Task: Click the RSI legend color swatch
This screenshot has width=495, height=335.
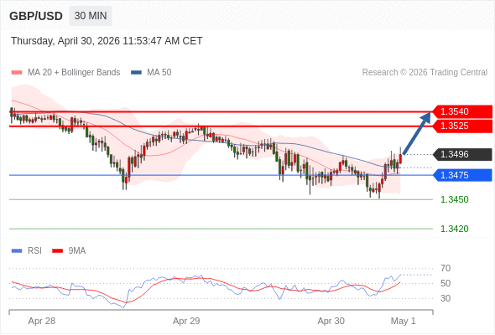Action: 17,251
